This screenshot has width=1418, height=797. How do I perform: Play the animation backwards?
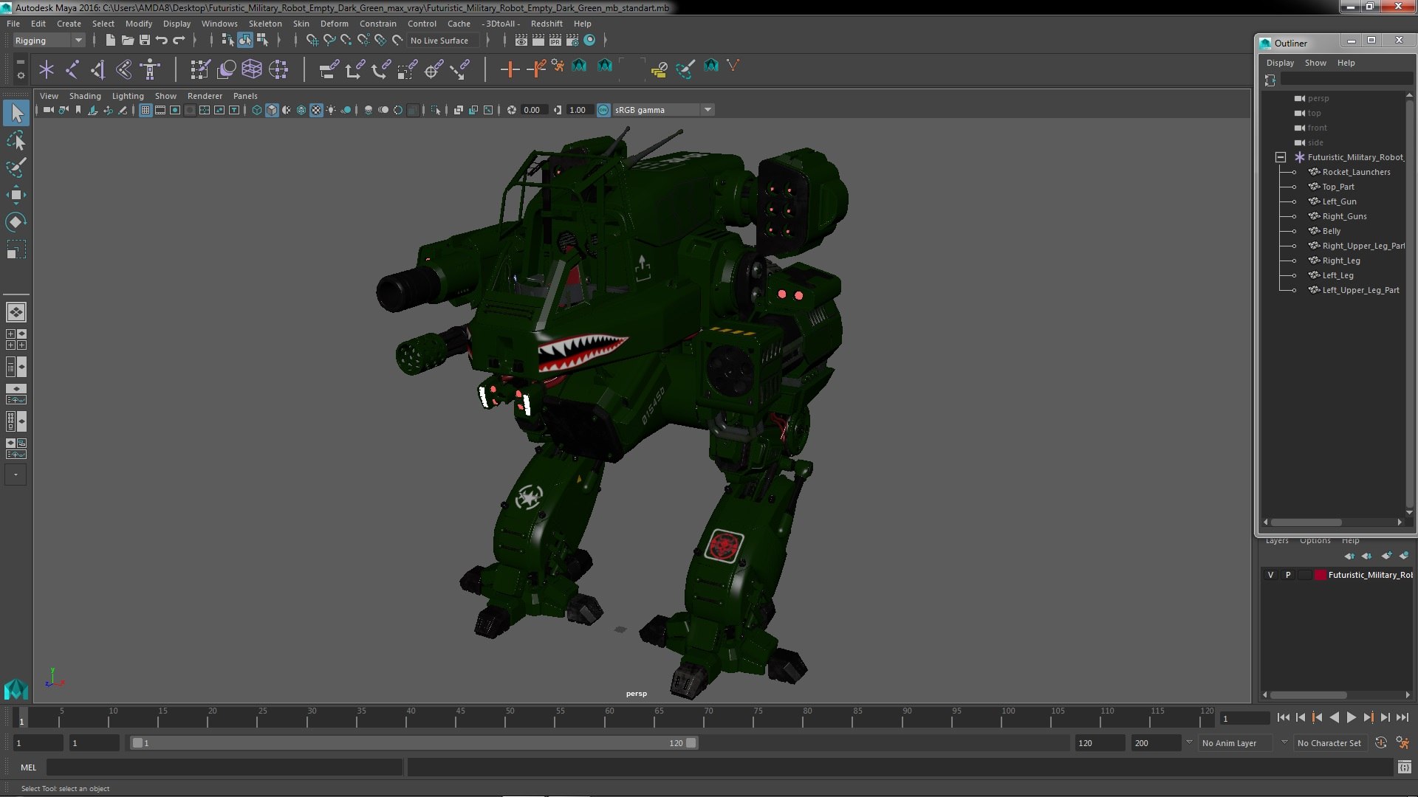[x=1334, y=717]
